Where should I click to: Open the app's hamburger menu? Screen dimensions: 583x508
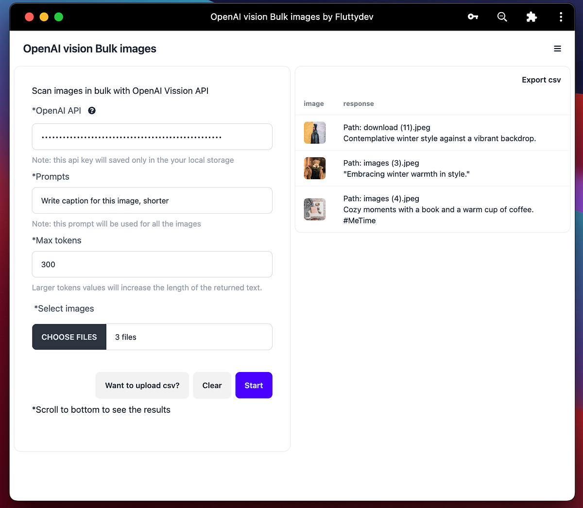coord(557,49)
